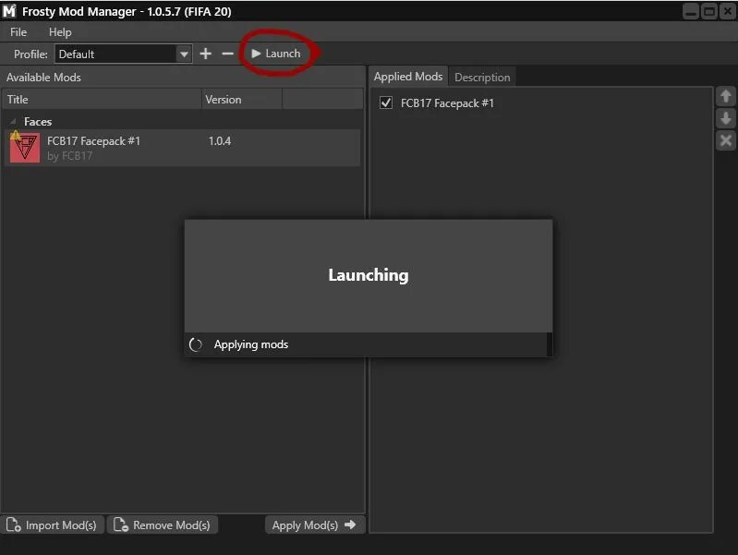
Task: Remove the applied mod with the X icon
Action: click(725, 140)
